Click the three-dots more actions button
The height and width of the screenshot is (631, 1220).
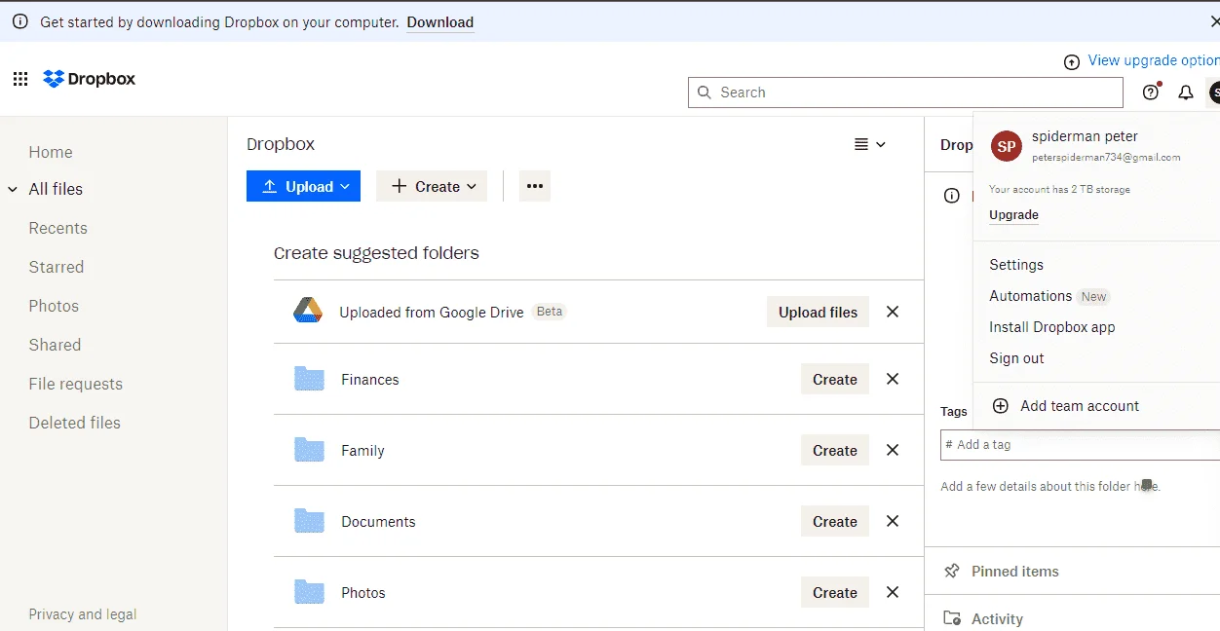(535, 186)
